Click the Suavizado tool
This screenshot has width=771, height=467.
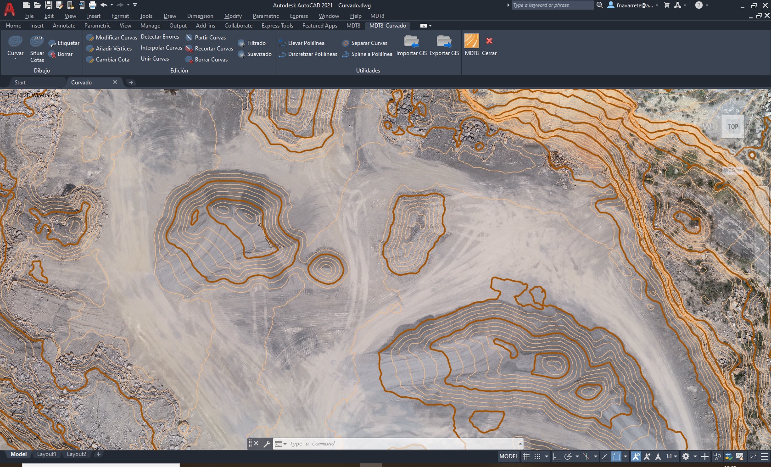click(x=255, y=54)
